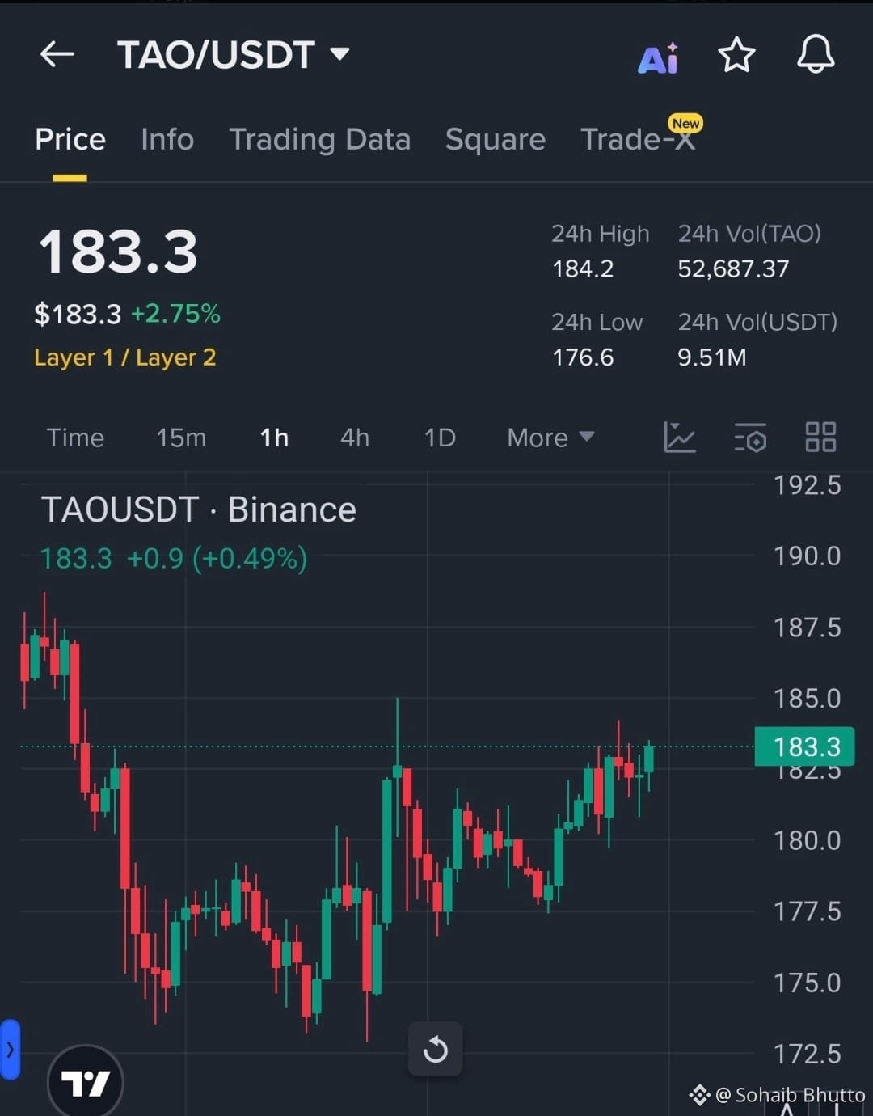Open the Square tab
This screenshot has width=873, height=1116.
(496, 139)
